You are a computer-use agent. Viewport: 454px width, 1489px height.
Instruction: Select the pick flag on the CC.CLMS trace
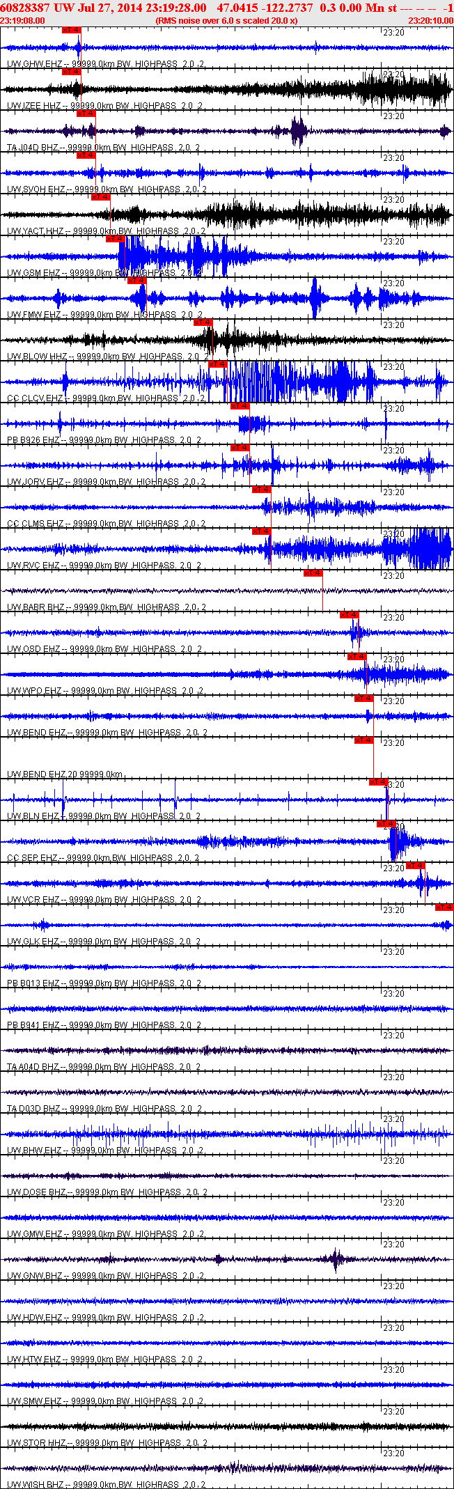point(262,490)
